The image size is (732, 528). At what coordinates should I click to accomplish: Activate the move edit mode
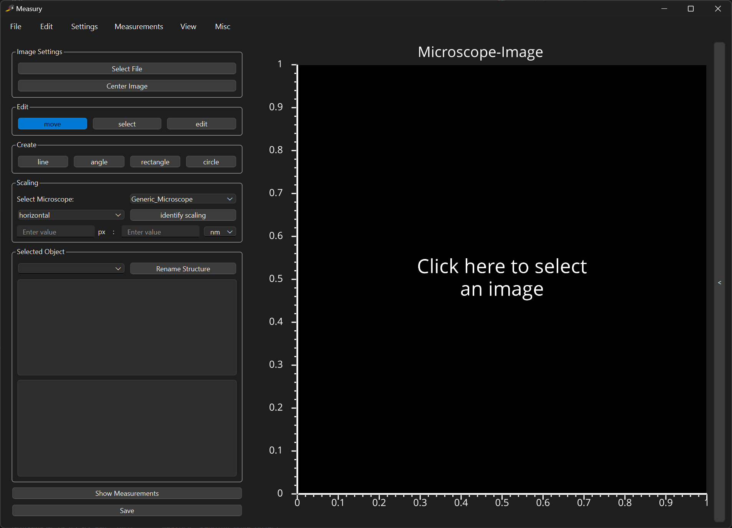coord(53,124)
